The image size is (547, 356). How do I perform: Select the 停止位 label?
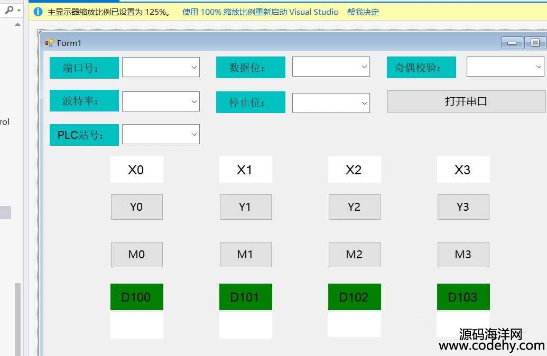click(x=251, y=102)
